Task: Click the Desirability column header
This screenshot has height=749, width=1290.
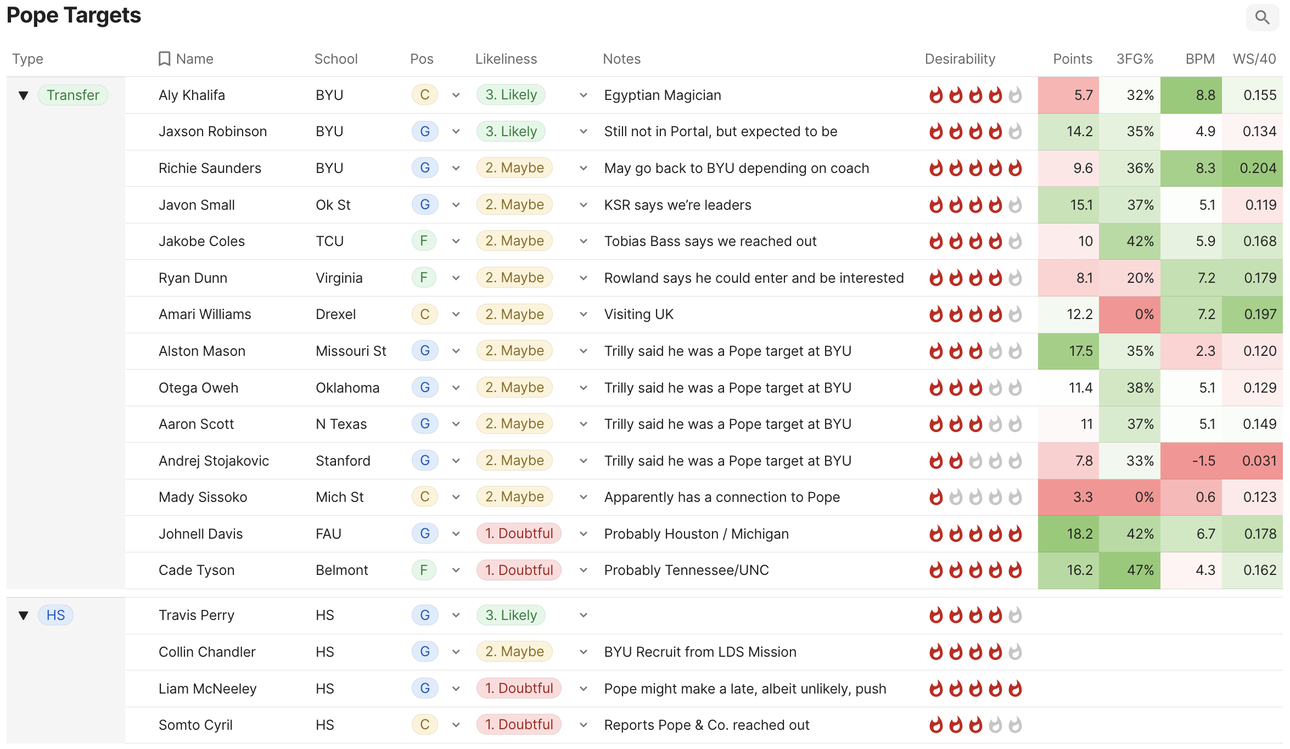Action: [x=960, y=59]
